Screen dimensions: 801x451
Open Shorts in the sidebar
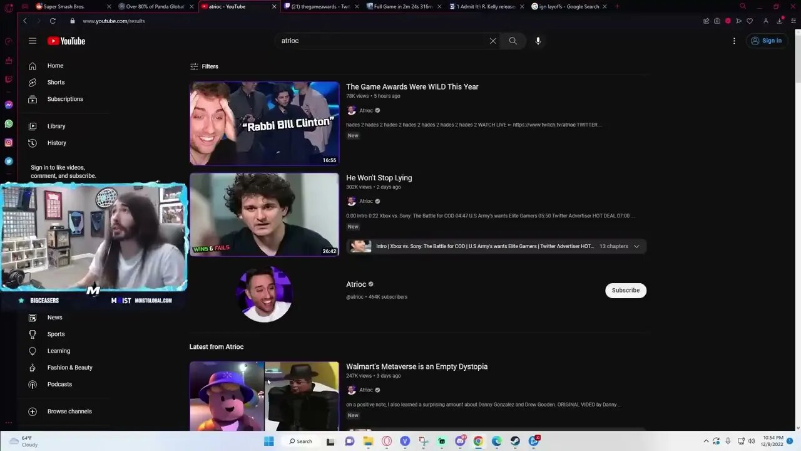point(56,82)
